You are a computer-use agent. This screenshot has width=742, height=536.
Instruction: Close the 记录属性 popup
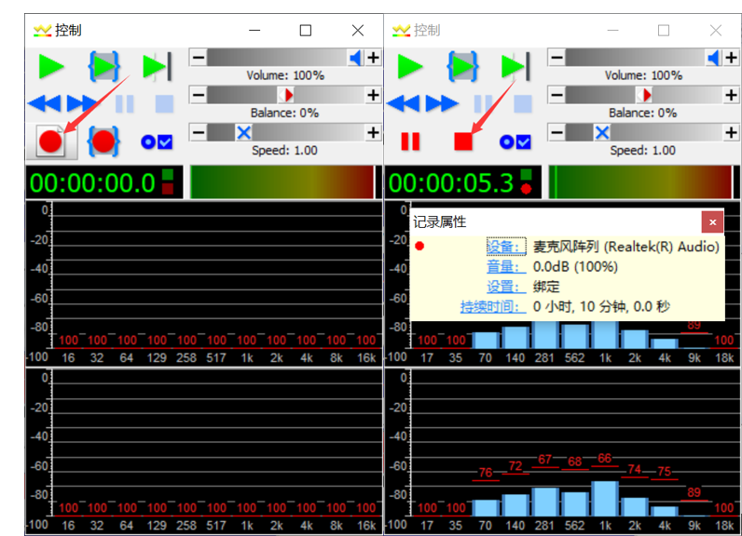pyautogui.click(x=712, y=221)
